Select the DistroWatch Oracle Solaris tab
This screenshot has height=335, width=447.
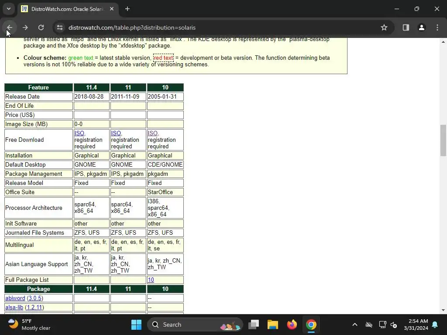click(x=68, y=9)
